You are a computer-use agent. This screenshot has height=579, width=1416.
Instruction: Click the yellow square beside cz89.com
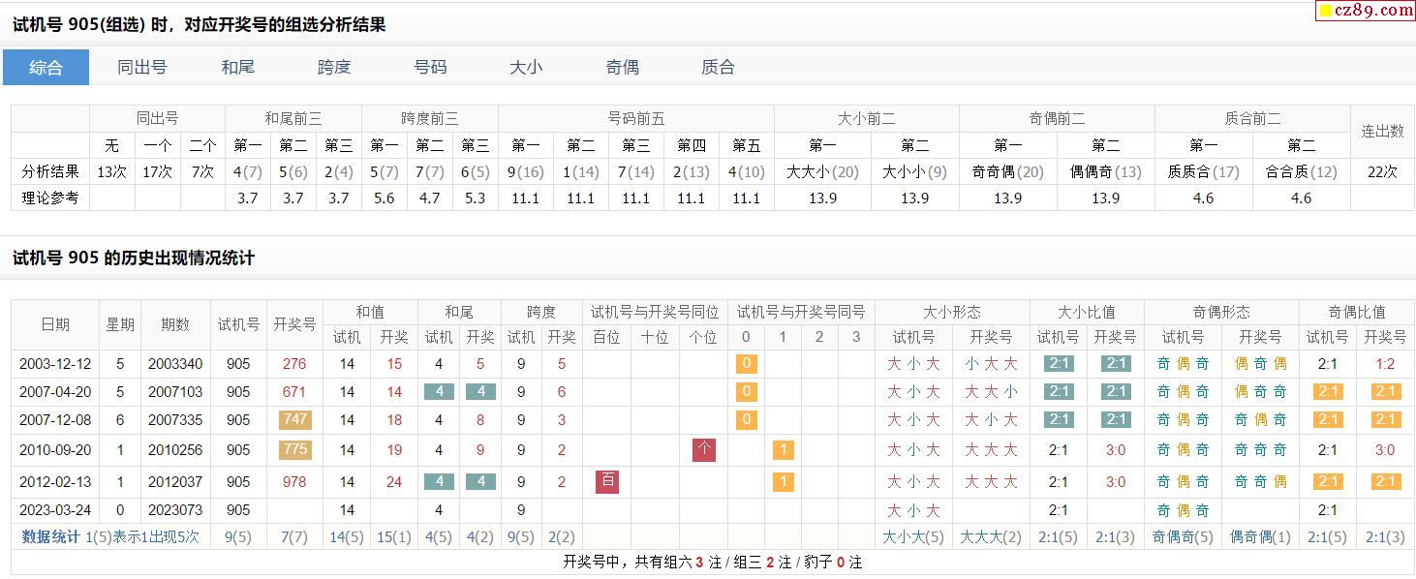pyautogui.click(x=1326, y=12)
